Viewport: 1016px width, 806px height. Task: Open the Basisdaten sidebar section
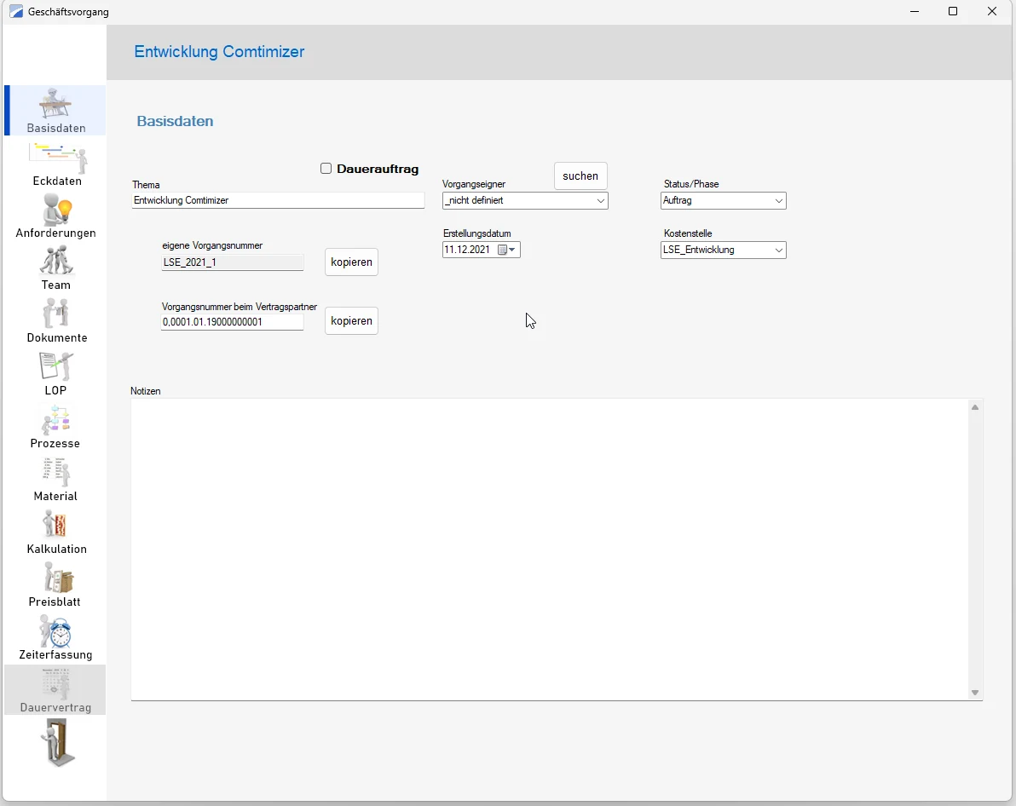[x=55, y=111]
